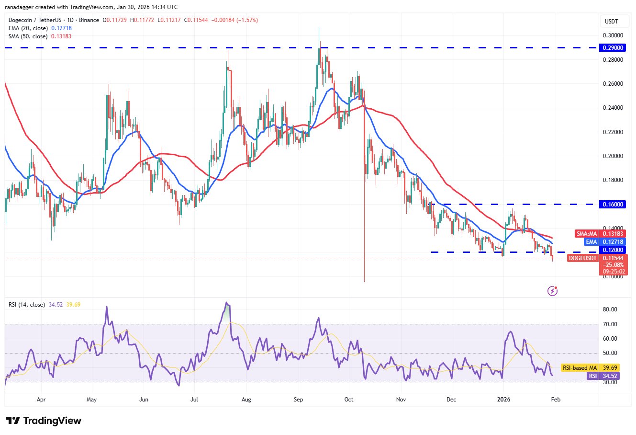Open the USDT currency selector

tap(612, 21)
